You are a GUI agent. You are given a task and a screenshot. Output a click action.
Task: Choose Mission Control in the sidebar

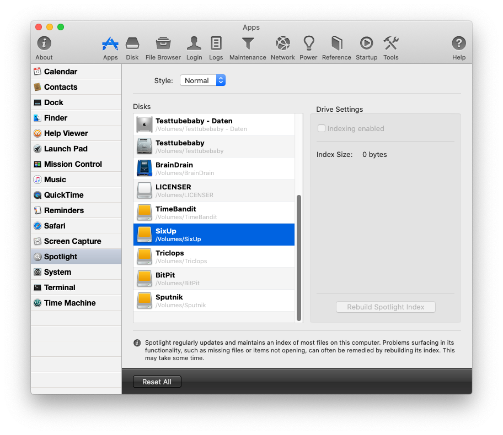pos(76,164)
